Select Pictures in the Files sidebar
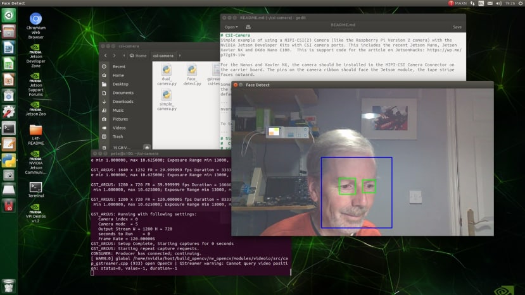 [126, 119]
